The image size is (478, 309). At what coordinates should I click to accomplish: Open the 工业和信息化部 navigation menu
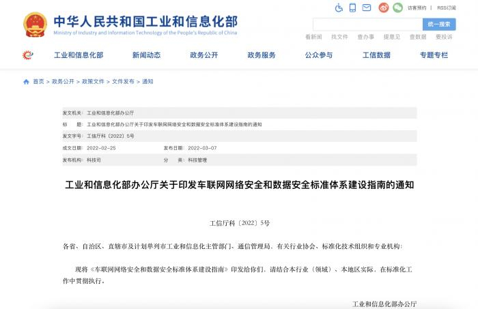tap(79, 55)
